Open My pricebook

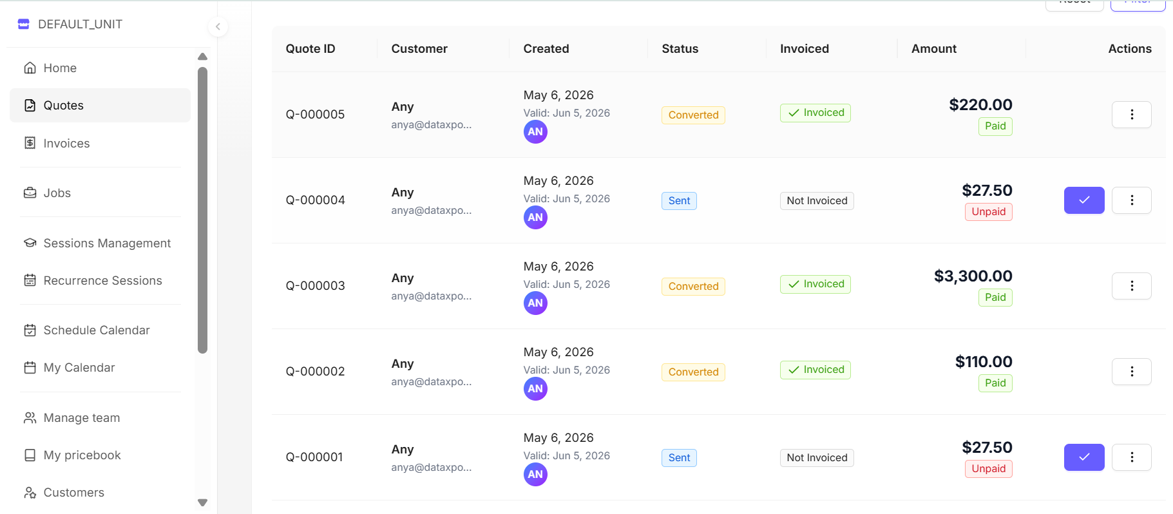(x=100, y=455)
